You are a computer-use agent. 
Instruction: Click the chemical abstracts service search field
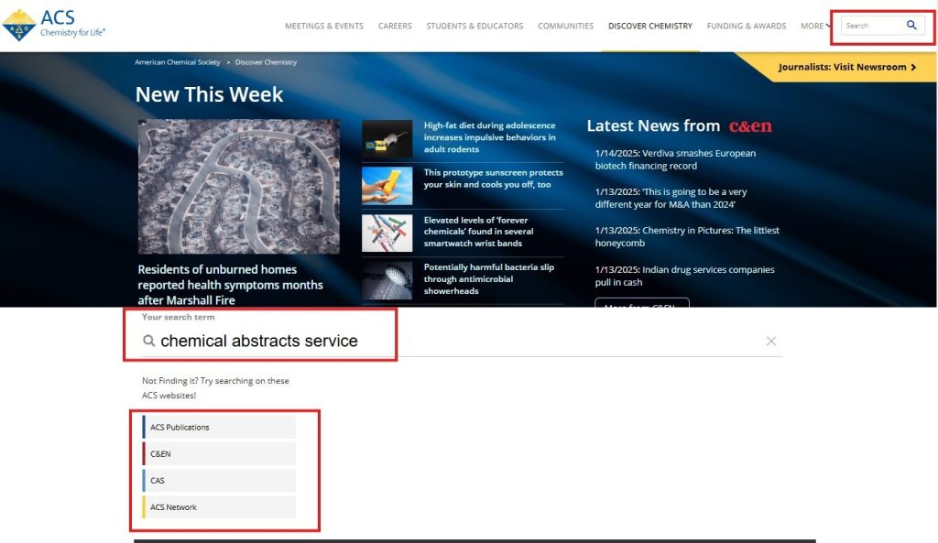[x=462, y=341]
